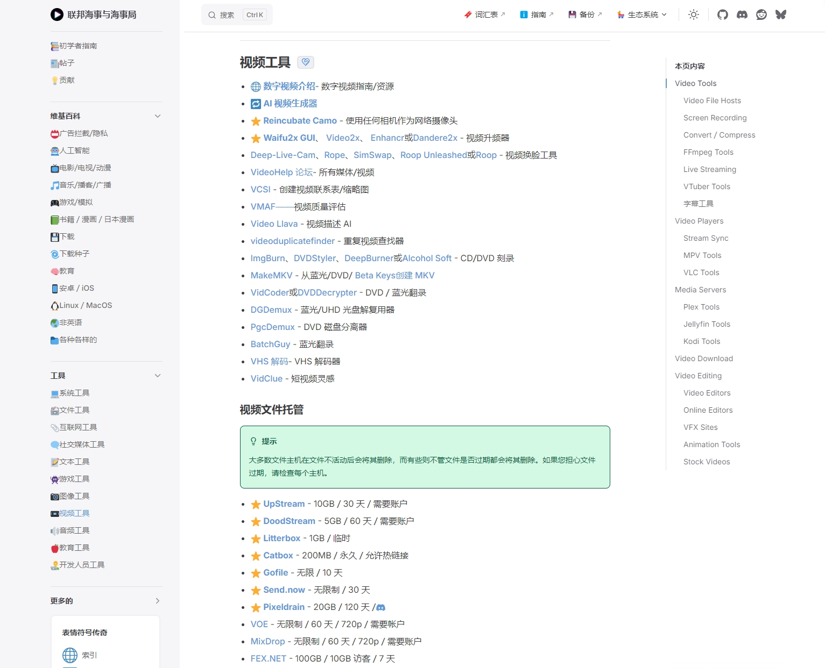The image size is (825, 668).
Task: Go to 安卓 / iOS in sidebar
Action: point(76,288)
